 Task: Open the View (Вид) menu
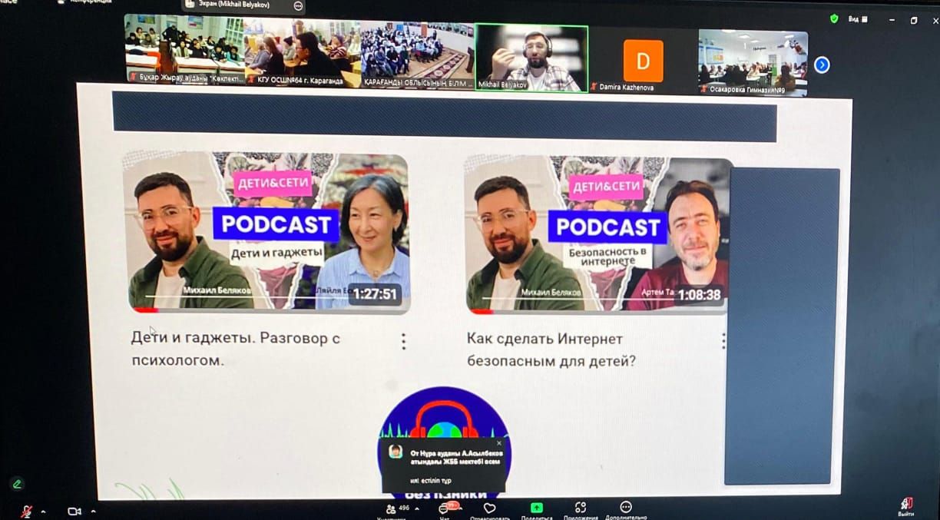(x=858, y=18)
